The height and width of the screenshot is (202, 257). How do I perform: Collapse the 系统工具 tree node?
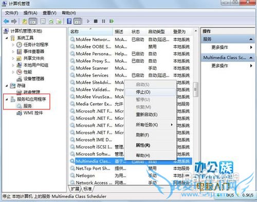7,38
